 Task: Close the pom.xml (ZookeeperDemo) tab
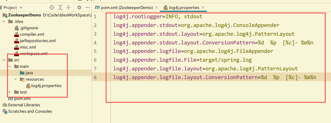tap(157, 8)
